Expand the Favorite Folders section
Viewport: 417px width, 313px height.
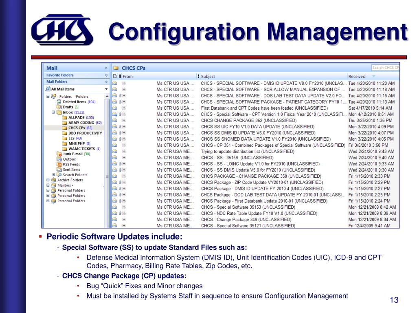point(106,75)
